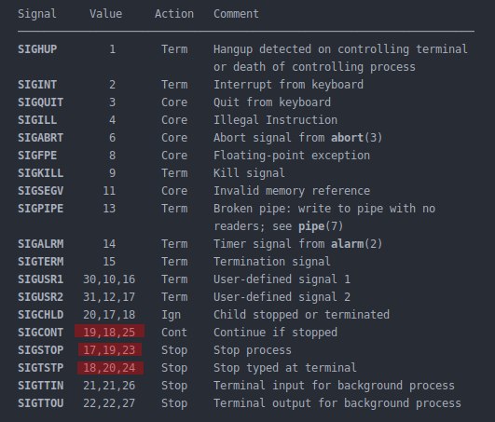Open the bold alarm(2) reference
Image resolution: width=495 pixels, height=422 pixels.
(356, 244)
